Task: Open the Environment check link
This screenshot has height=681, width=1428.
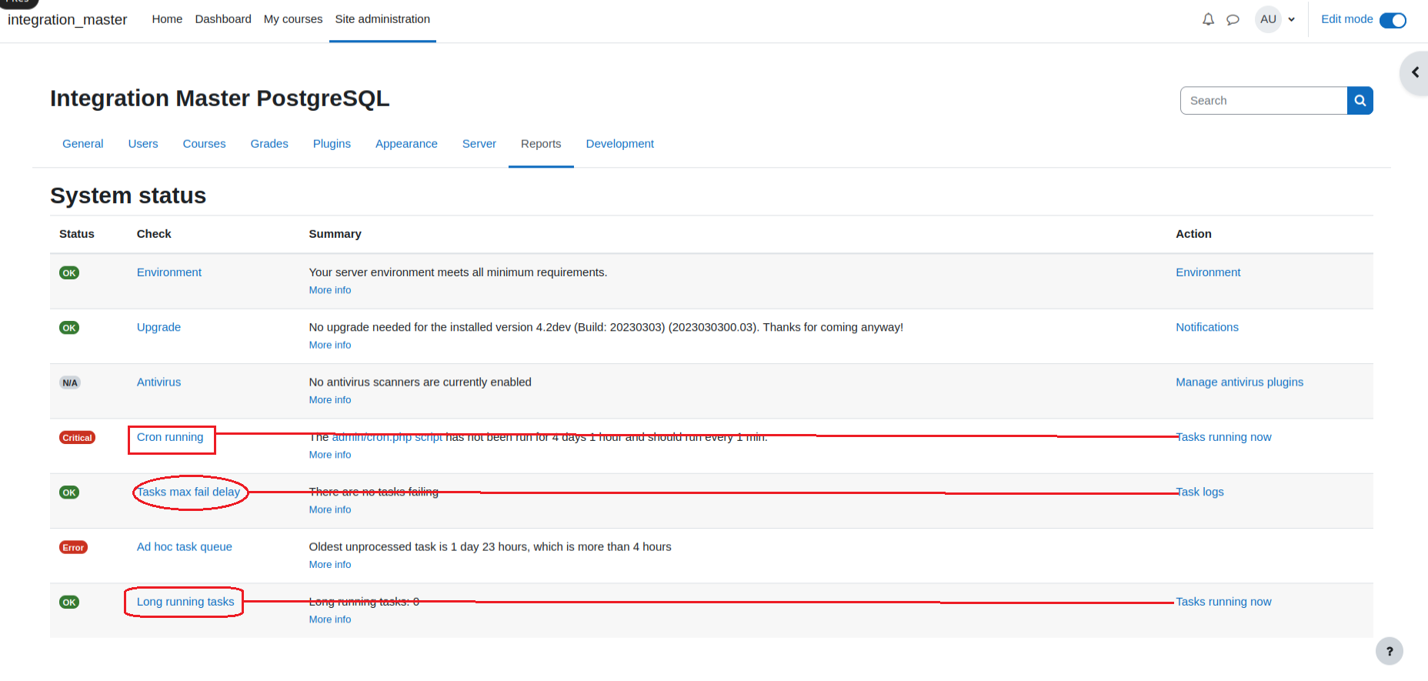Action: pyautogui.click(x=169, y=272)
